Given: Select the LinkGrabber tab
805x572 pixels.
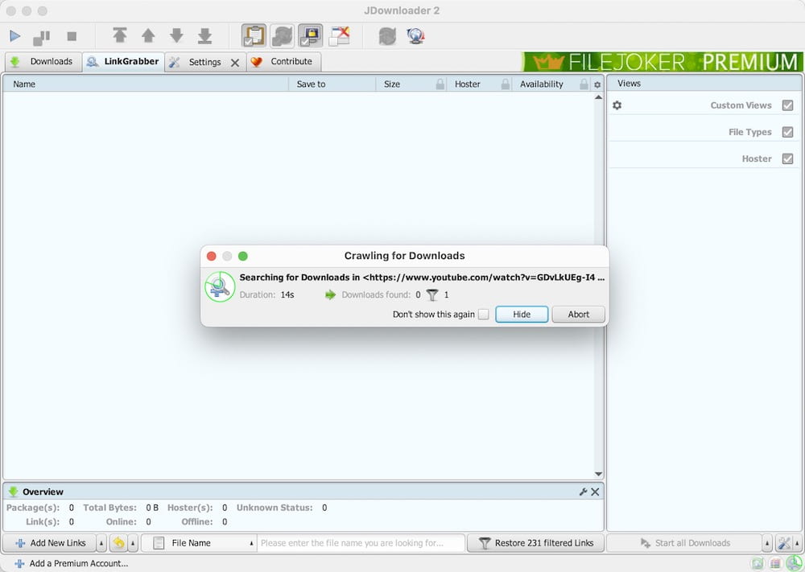Looking at the screenshot, I should pyautogui.click(x=123, y=62).
